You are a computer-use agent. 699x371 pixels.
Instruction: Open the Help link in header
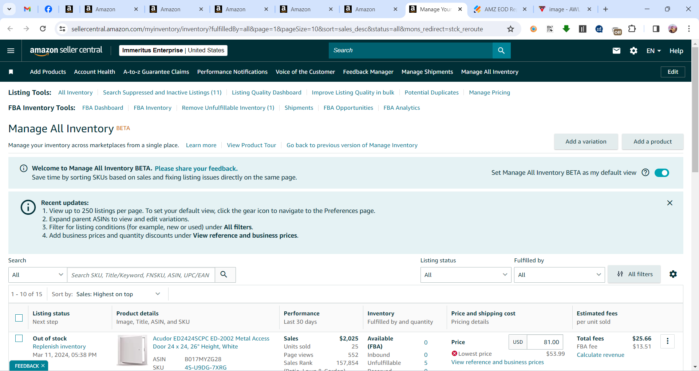pos(676,51)
